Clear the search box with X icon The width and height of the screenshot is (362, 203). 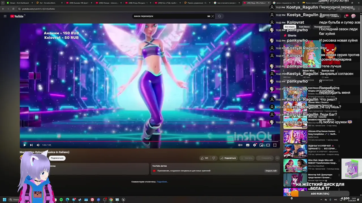pyautogui.click(x=213, y=16)
